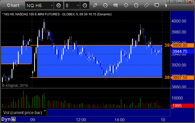Expand the NQ H6 symbol dropdown

pos(52,5)
